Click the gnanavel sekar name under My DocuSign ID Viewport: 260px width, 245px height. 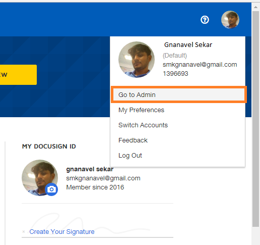coord(90,169)
